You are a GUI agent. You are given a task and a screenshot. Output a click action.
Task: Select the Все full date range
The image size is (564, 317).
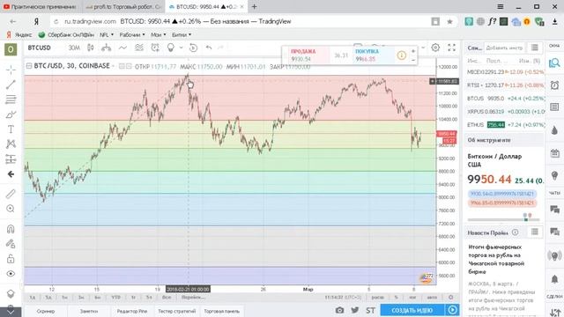click(167, 298)
